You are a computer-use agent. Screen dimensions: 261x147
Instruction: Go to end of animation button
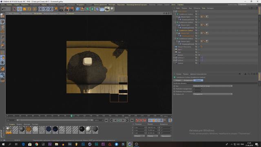(x=132, y=120)
